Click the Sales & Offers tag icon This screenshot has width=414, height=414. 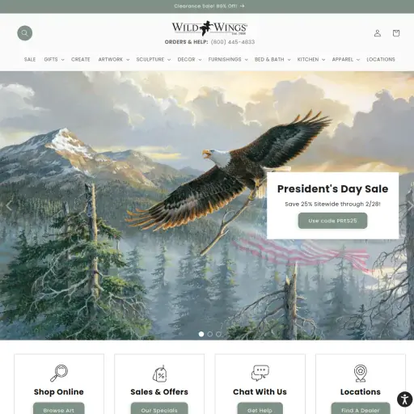(x=159, y=374)
